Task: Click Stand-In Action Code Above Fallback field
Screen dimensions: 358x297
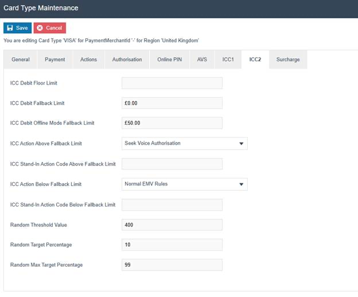Action: pos(172,164)
